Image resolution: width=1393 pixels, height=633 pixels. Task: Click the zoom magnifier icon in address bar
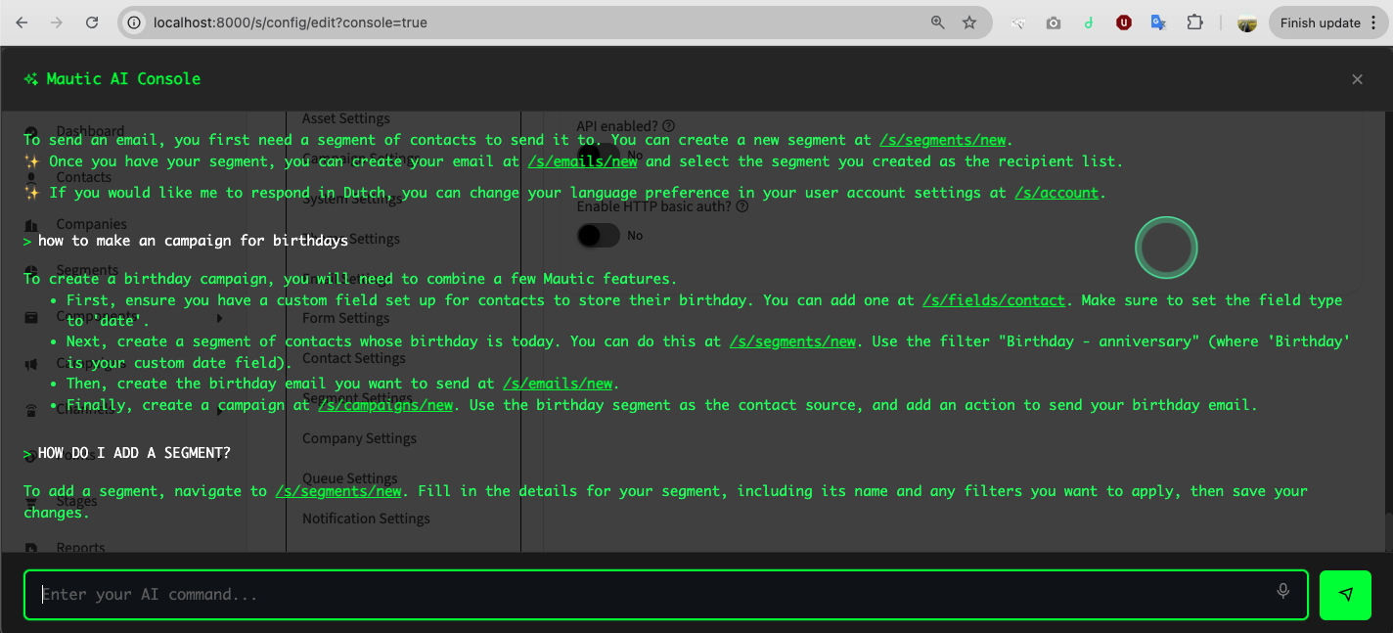(x=937, y=23)
